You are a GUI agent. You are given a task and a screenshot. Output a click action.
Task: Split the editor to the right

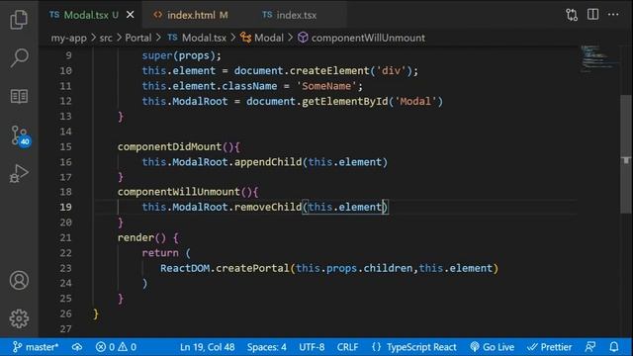coord(592,15)
